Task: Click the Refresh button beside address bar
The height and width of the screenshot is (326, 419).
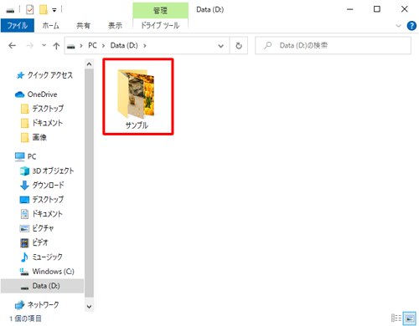Action: [239, 45]
